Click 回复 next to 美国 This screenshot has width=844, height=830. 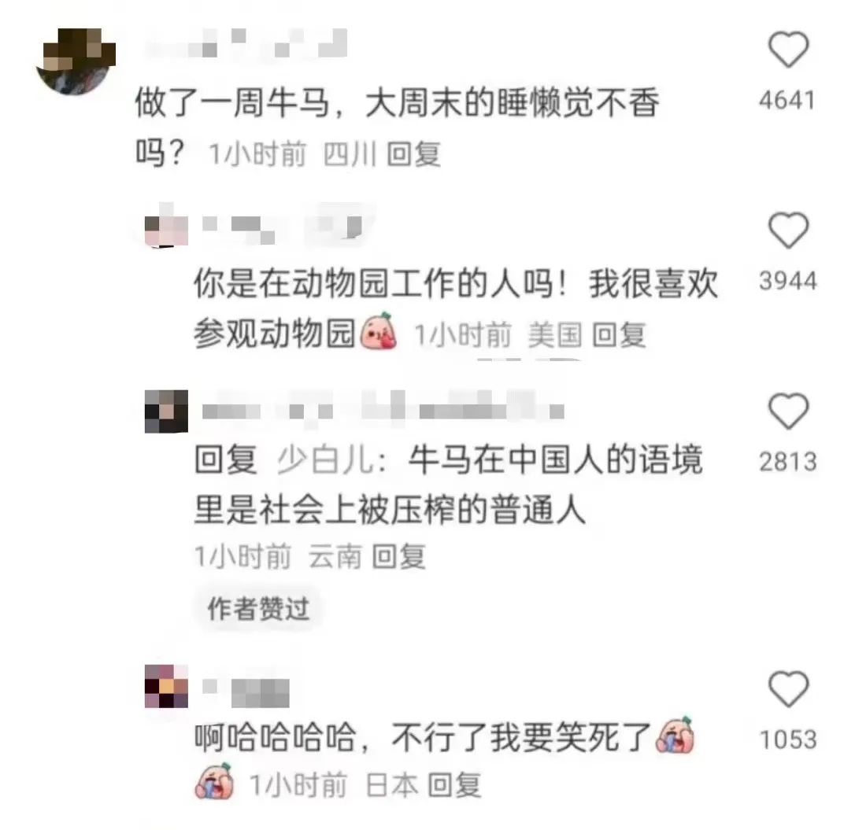tap(619, 335)
